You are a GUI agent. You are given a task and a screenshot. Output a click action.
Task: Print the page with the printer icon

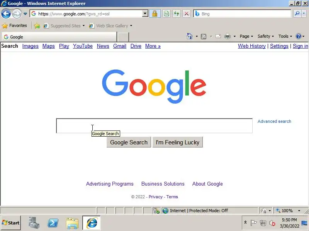228,36
